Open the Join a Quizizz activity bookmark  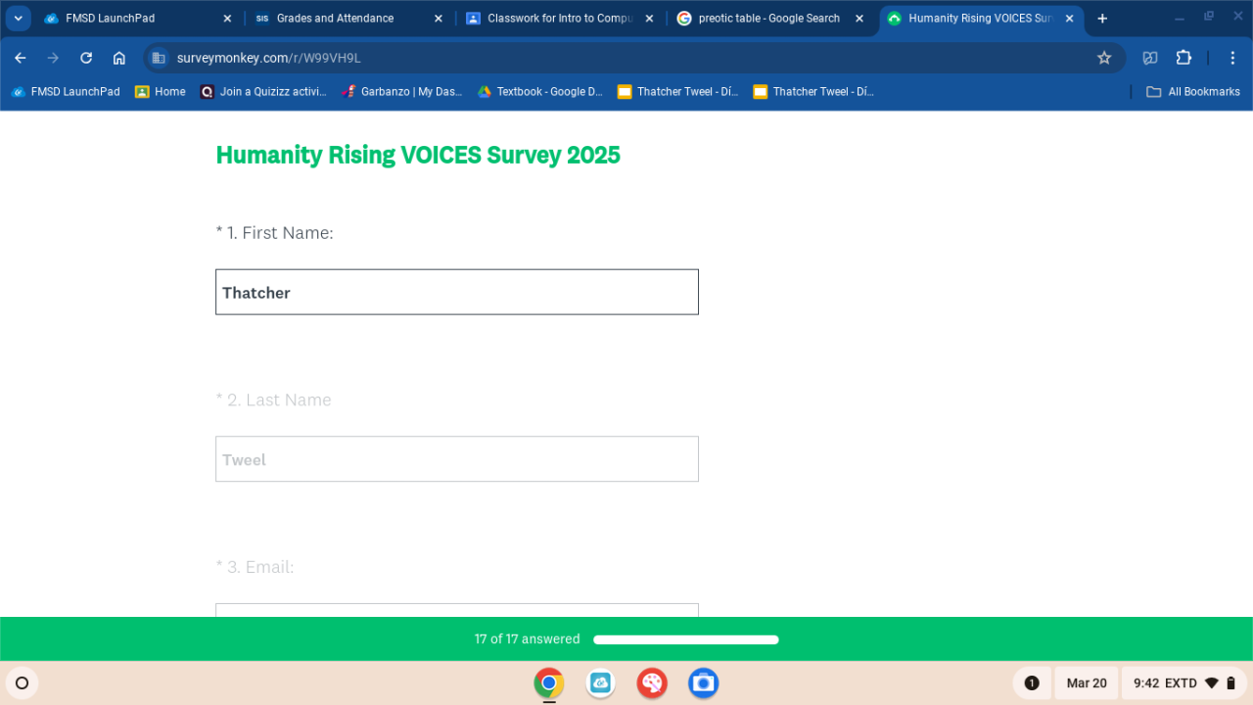point(264,92)
